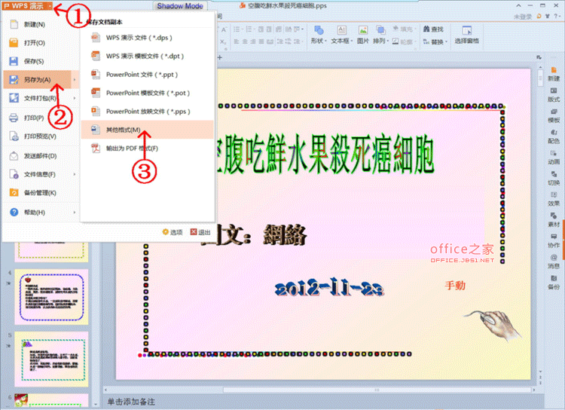565x410 pixels.
Task: Click the 手動 text on the slide
Action: coord(455,286)
